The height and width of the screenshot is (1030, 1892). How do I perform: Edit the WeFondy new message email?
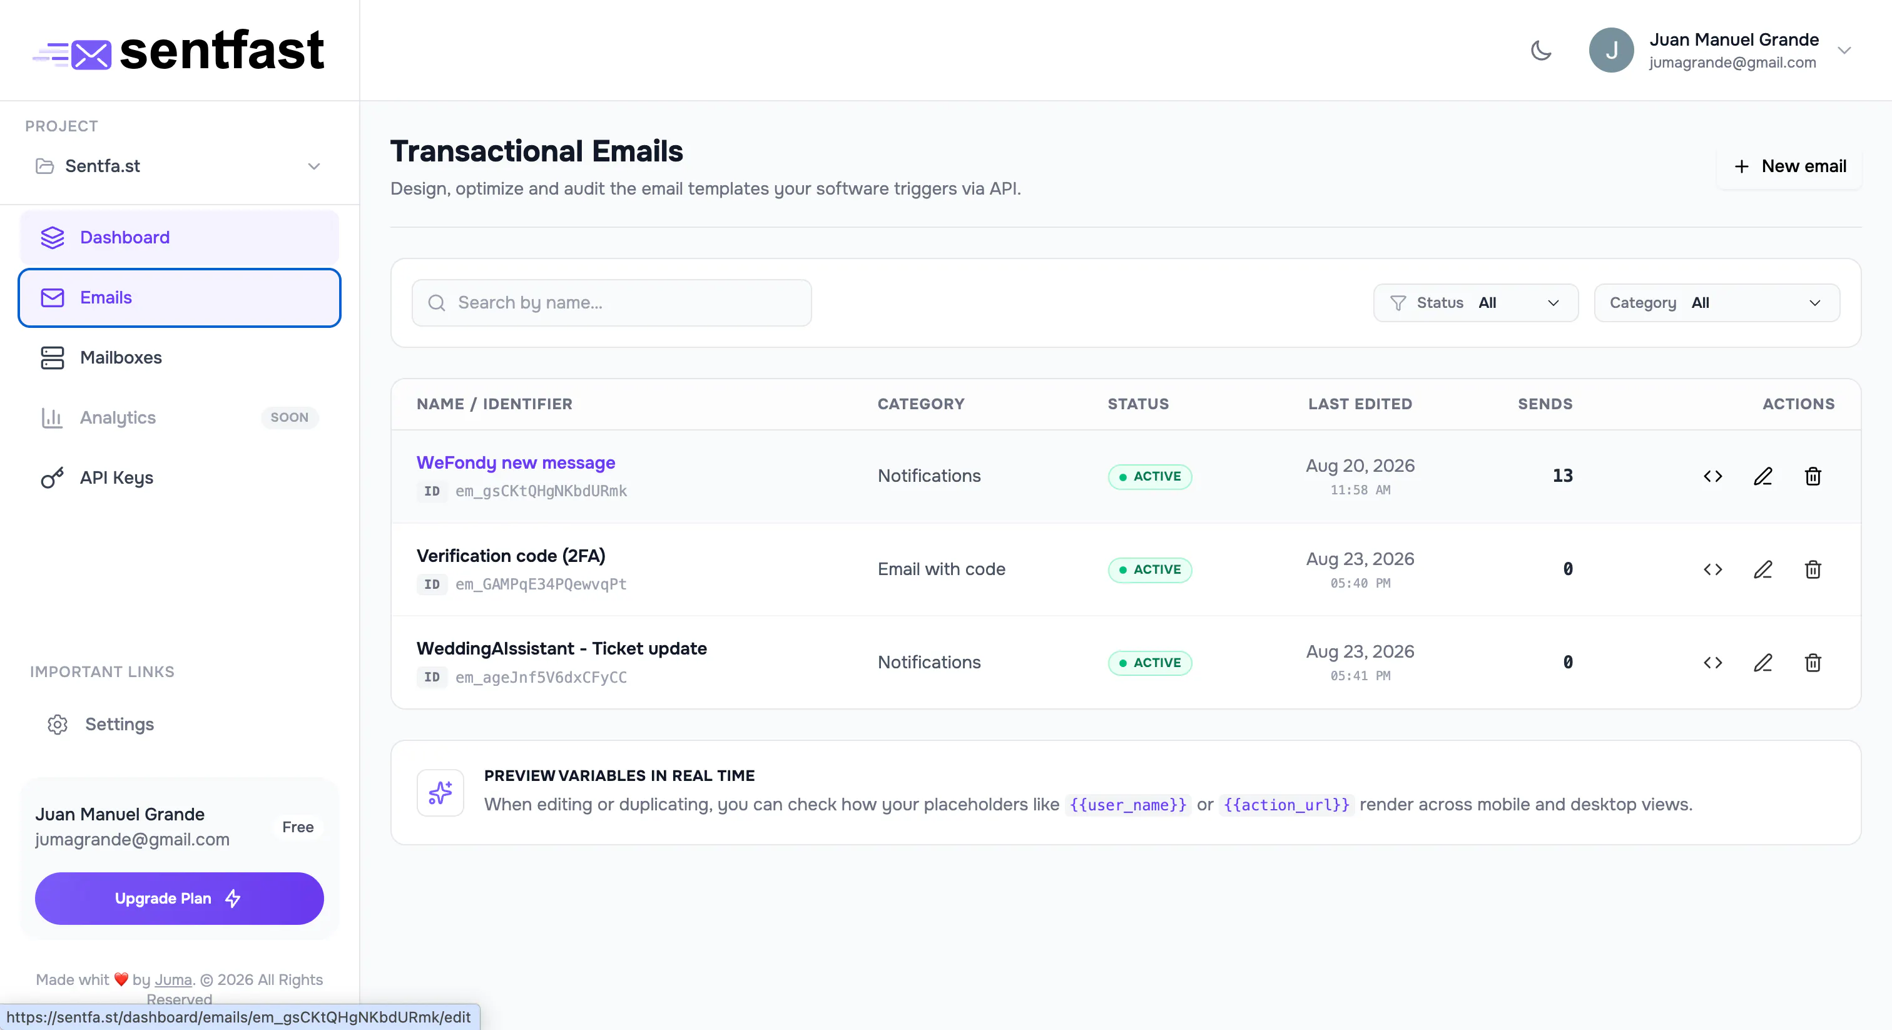(x=1762, y=476)
